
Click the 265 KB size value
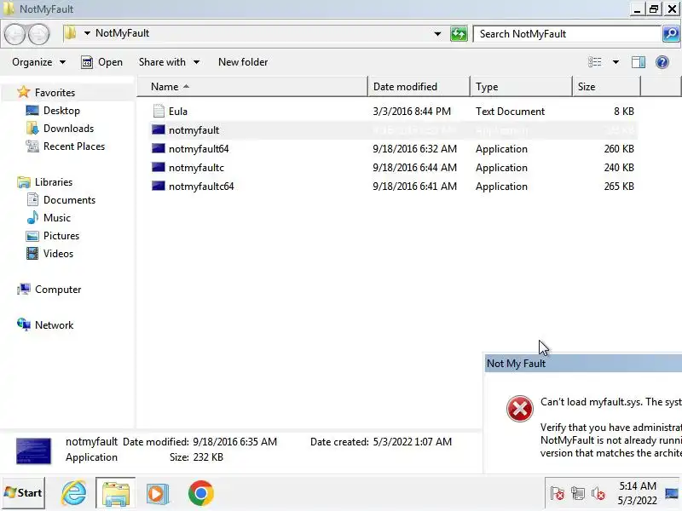619,186
